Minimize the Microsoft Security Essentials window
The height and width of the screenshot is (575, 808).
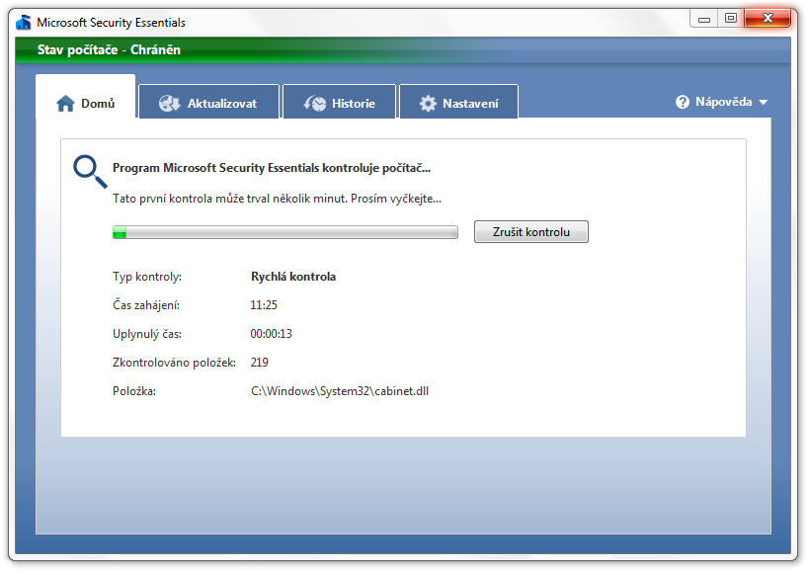point(704,19)
